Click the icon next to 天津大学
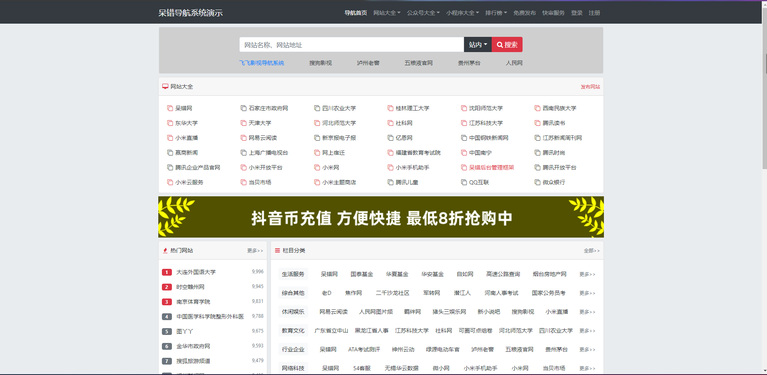 tap(243, 123)
